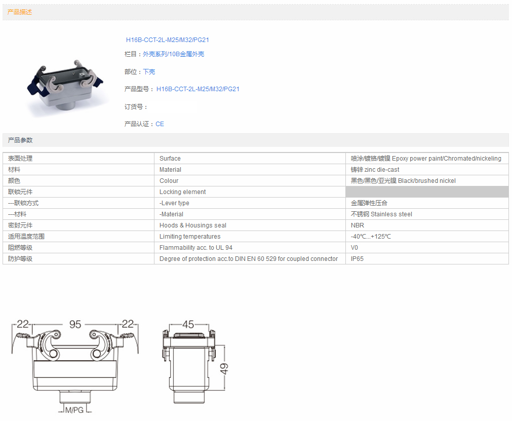The width and height of the screenshot is (512, 421).
Task: Click the 表面处理 row label
Action: click(20, 159)
